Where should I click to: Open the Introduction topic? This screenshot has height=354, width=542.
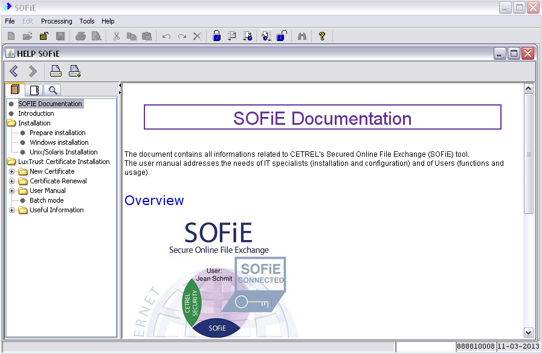[36, 113]
